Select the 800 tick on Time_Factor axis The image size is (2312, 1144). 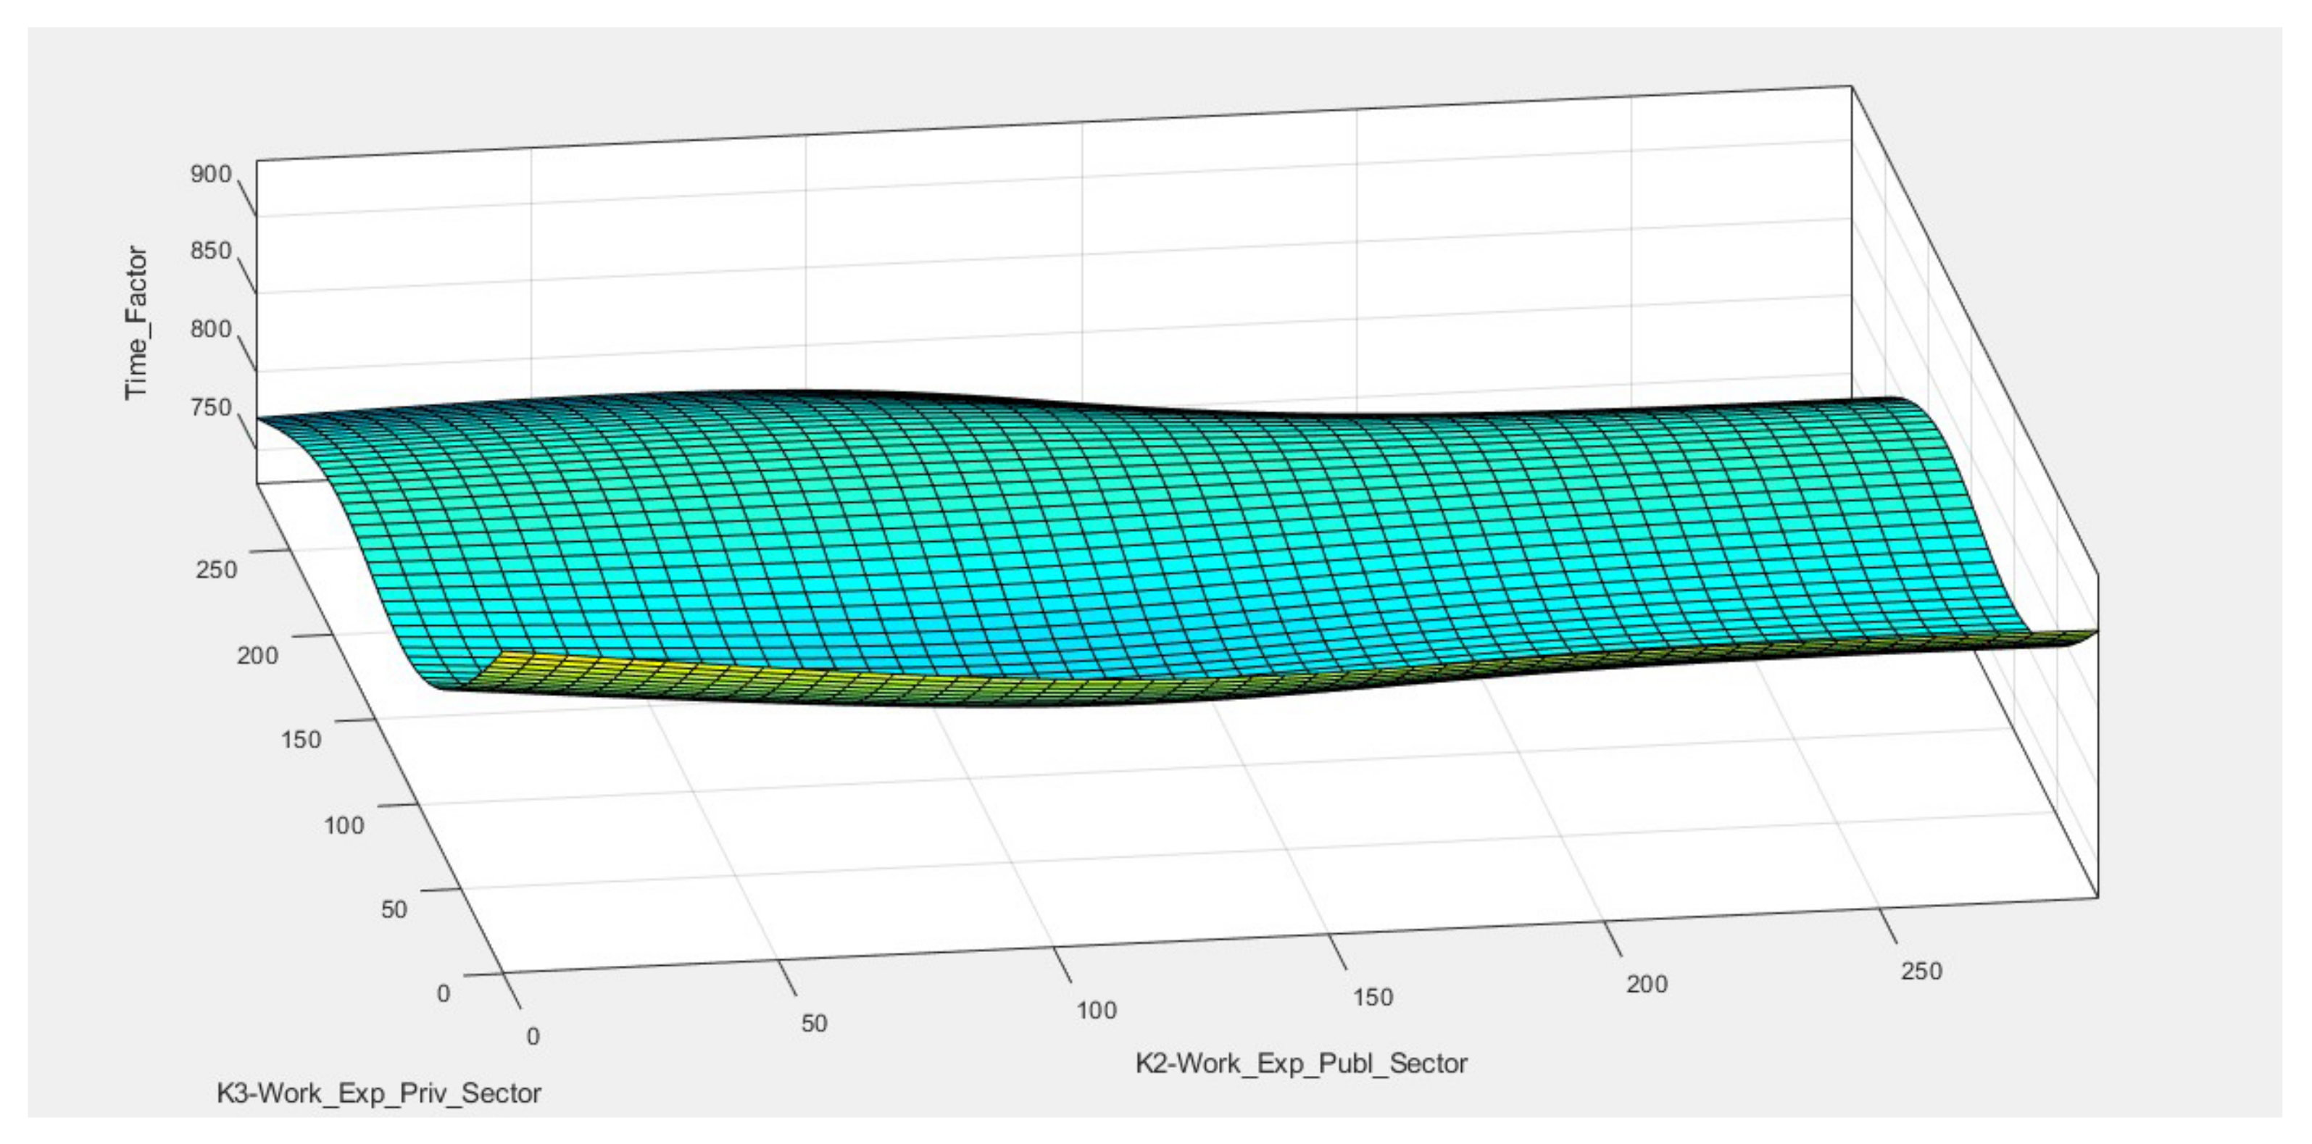click(x=211, y=330)
